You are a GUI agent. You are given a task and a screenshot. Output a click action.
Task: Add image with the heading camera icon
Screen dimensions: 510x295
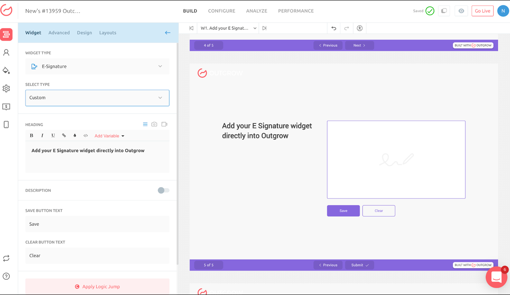(154, 124)
